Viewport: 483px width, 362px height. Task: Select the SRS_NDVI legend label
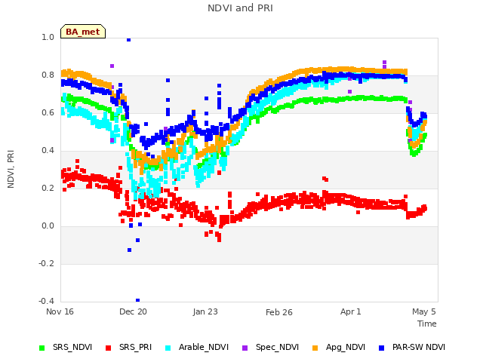[x=72, y=347]
